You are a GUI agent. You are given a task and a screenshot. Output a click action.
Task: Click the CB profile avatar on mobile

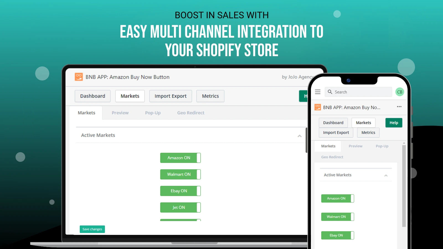coord(399,92)
